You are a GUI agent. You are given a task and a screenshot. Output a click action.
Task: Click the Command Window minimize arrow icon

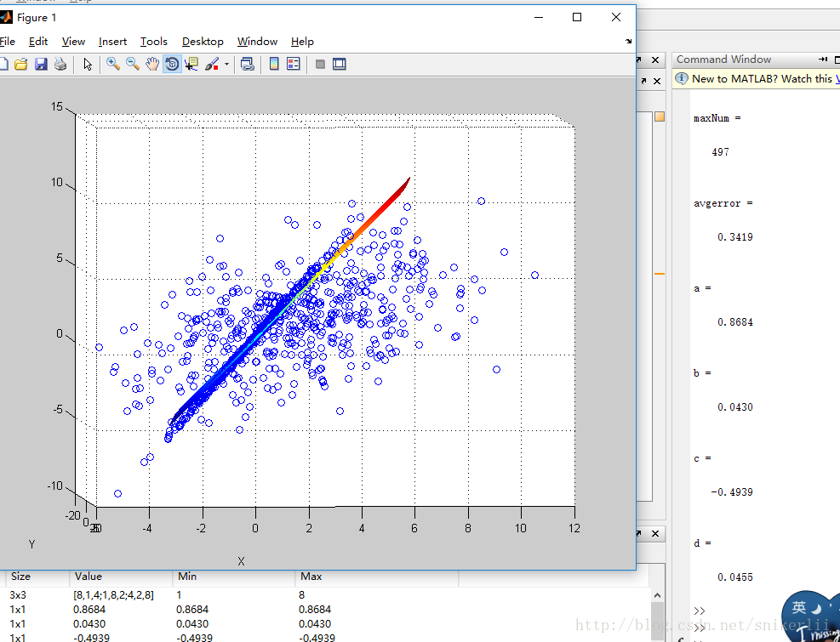coord(823,60)
